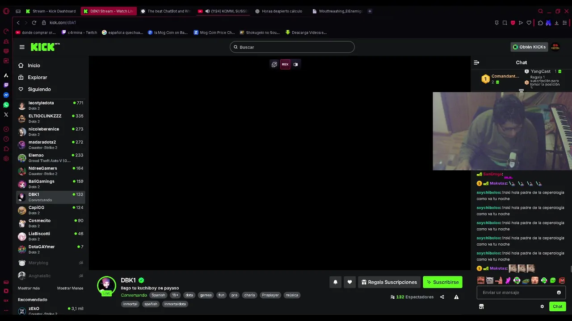This screenshot has width=572, height=321.
Task: Open Inicio in the sidebar
Action: point(29,66)
